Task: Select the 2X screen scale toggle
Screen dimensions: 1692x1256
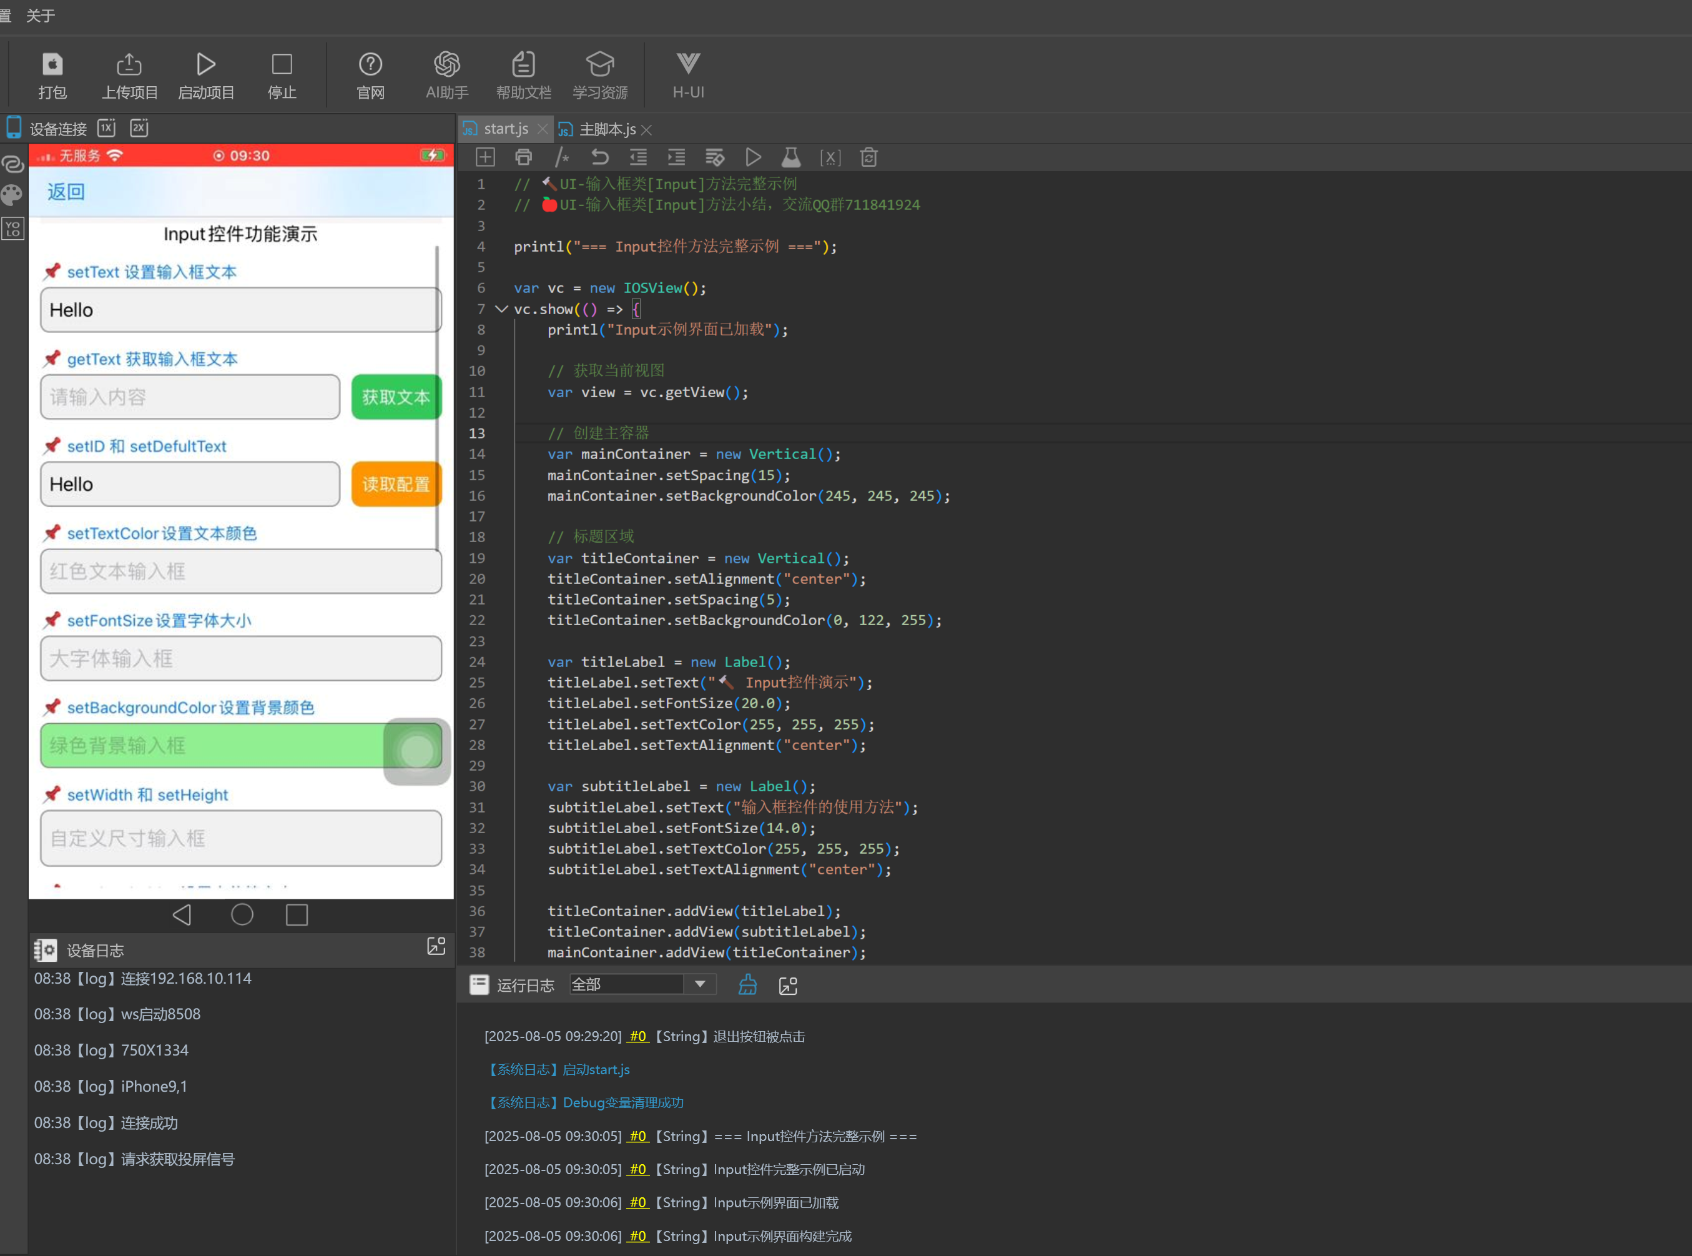Action: click(139, 128)
